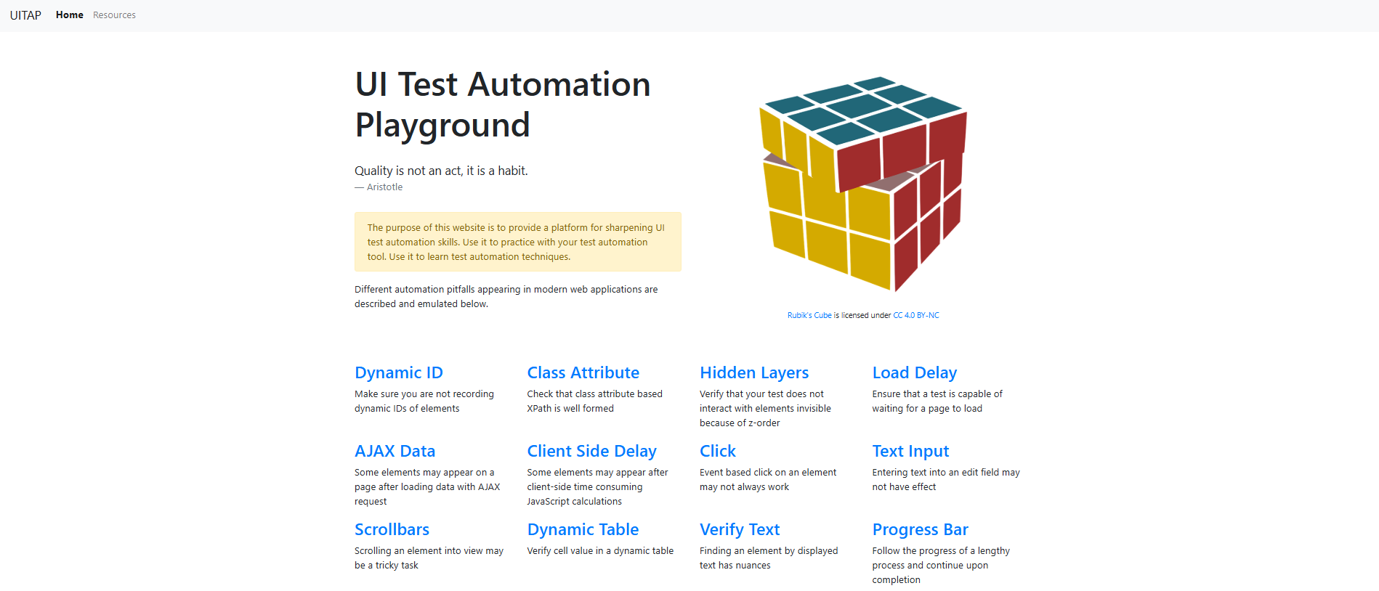Open the Progress Bar exercise
Image resolution: width=1379 pixels, height=591 pixels.
coord(920,530)
